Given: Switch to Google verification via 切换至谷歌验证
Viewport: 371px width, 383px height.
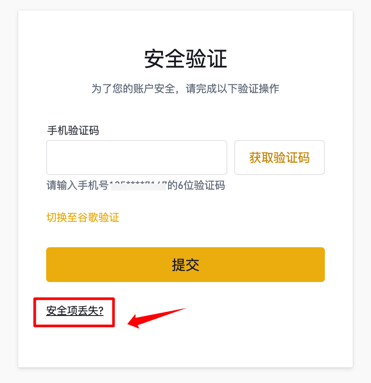Looking at the screenshot, I should 83,217.
